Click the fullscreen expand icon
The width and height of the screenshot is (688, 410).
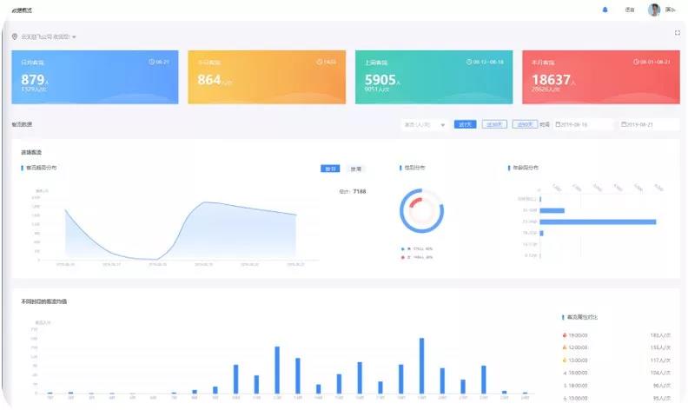(x=677, y=33)
